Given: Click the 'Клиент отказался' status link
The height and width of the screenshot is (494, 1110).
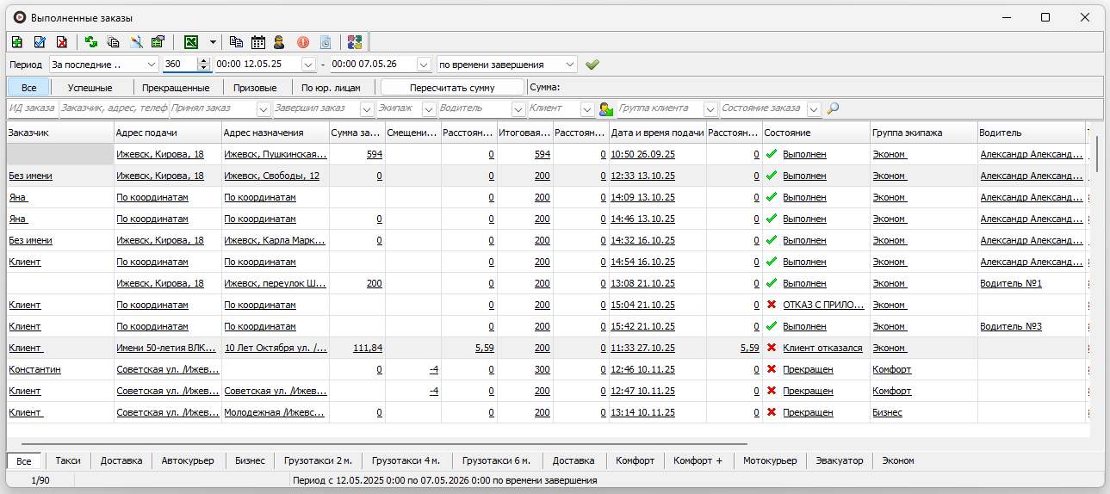Looking at the screenshot, I should [x=822, y=348].
